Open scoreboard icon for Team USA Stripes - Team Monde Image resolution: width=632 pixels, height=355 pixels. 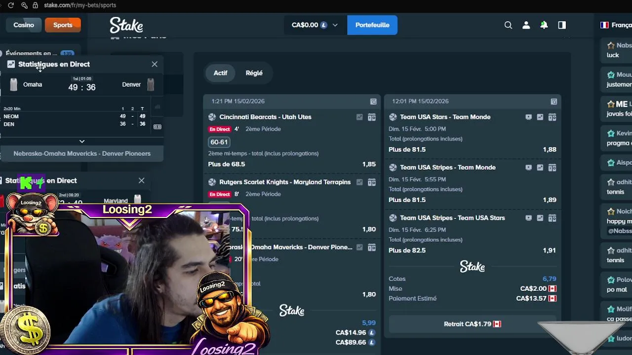pos(553,168)
